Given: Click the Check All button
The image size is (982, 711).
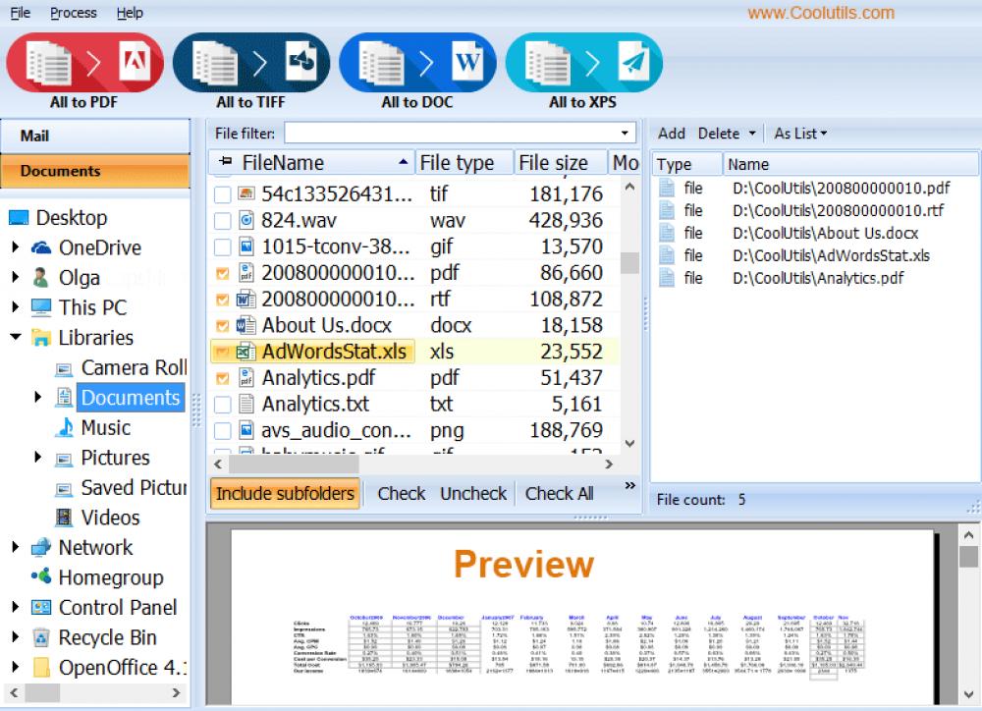Looking at the screenshot, I should [x=558, y=493].
